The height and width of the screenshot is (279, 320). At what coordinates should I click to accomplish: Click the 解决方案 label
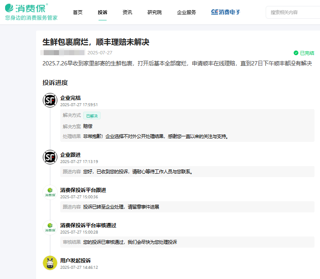click(x=72, y=127)
